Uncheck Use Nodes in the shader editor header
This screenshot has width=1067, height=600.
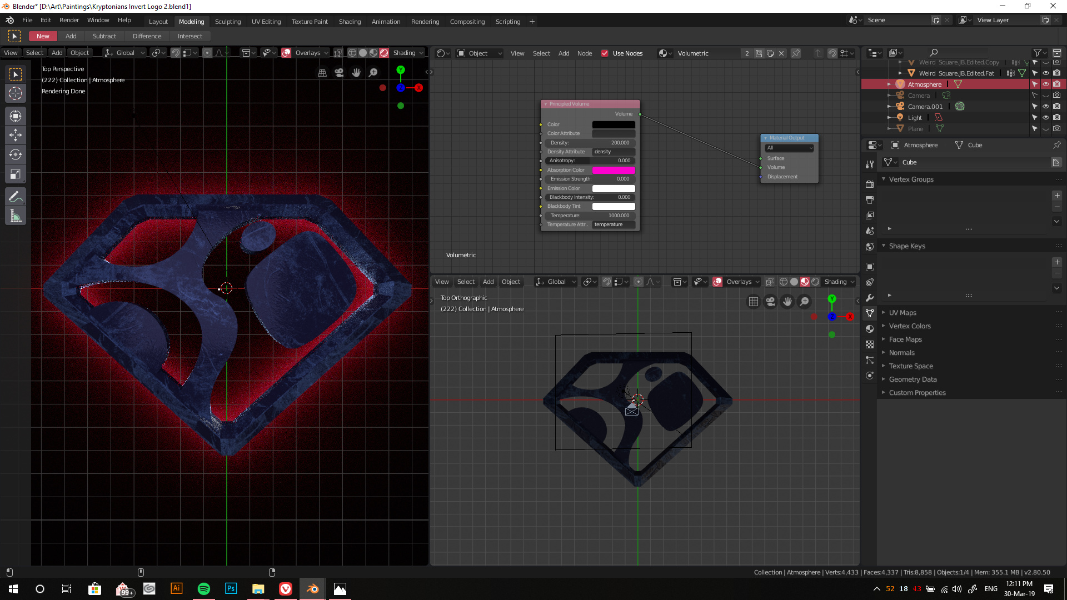pyautogui.click(x=605, y=53)
